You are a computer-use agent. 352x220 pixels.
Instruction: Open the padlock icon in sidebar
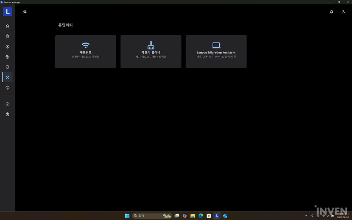(x=7, y=114)
